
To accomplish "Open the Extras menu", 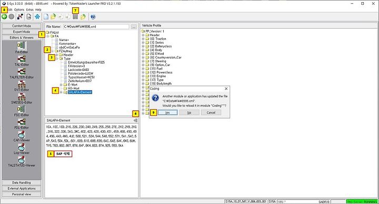I will tap(29, 9).
